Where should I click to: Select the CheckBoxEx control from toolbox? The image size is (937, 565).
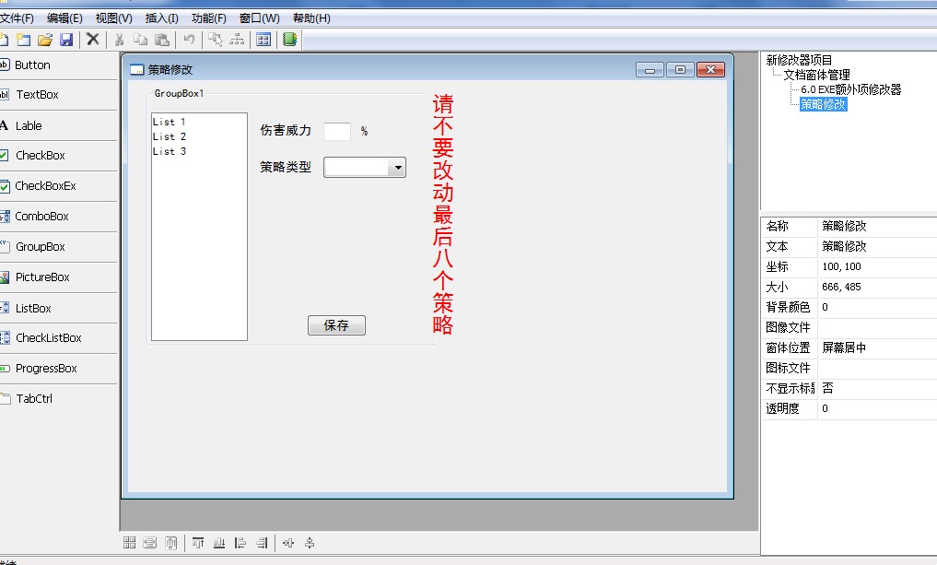(59, 186)
